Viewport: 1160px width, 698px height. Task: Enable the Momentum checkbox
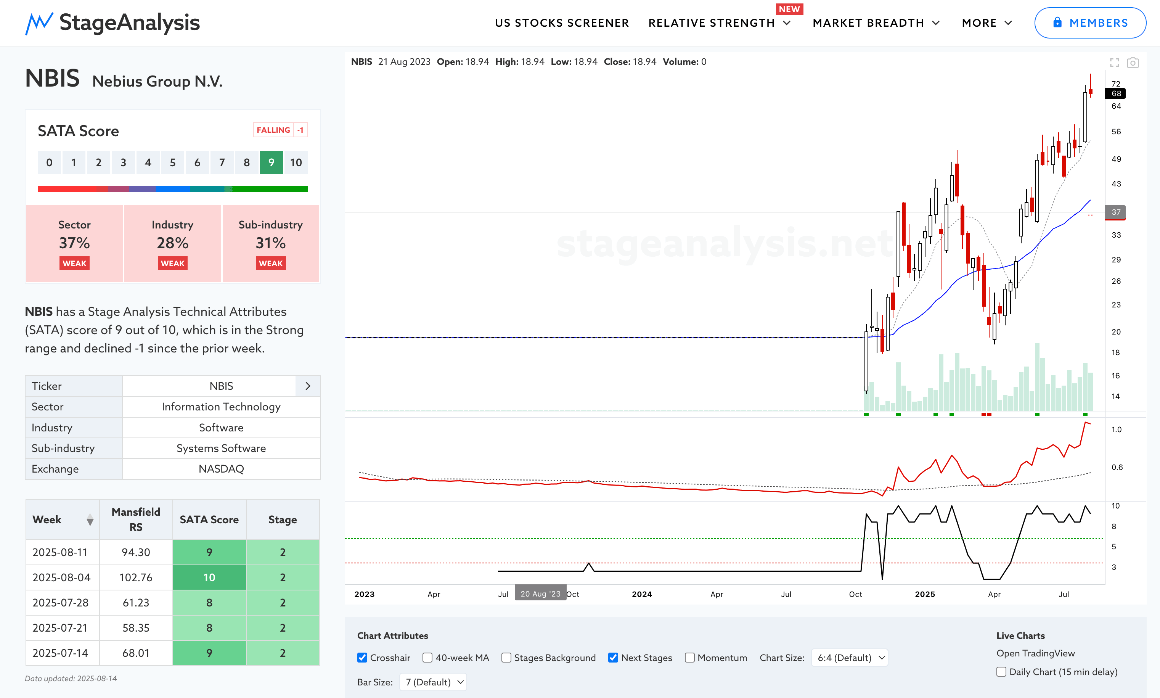689,658
